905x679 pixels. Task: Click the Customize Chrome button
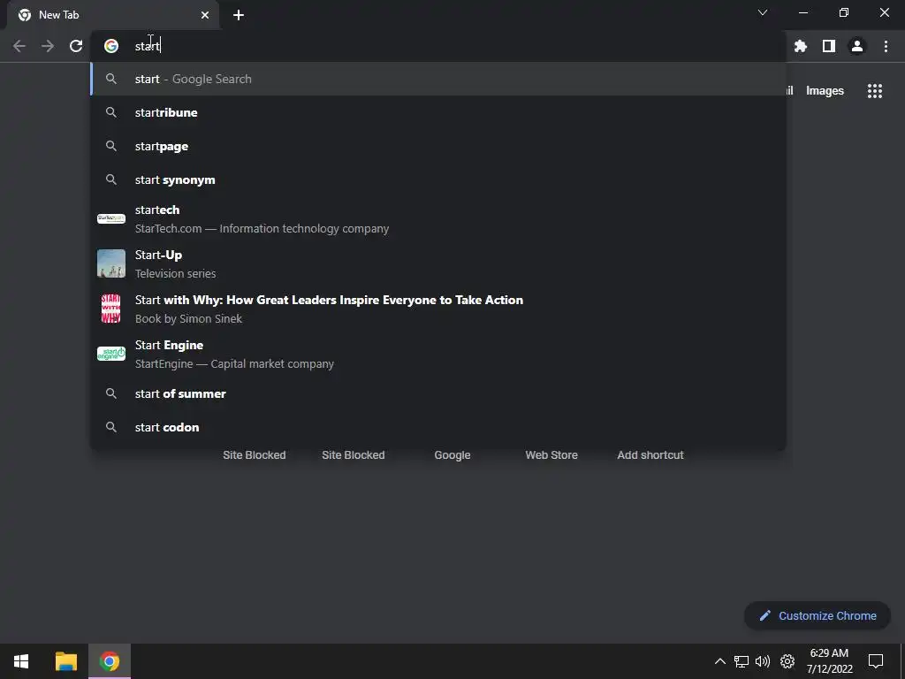(x=818, y=616)
